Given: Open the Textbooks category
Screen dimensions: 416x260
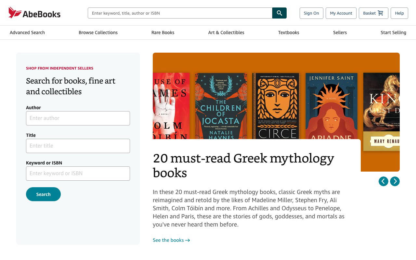Looking at the screenshot, I should (x=289, y=32).
